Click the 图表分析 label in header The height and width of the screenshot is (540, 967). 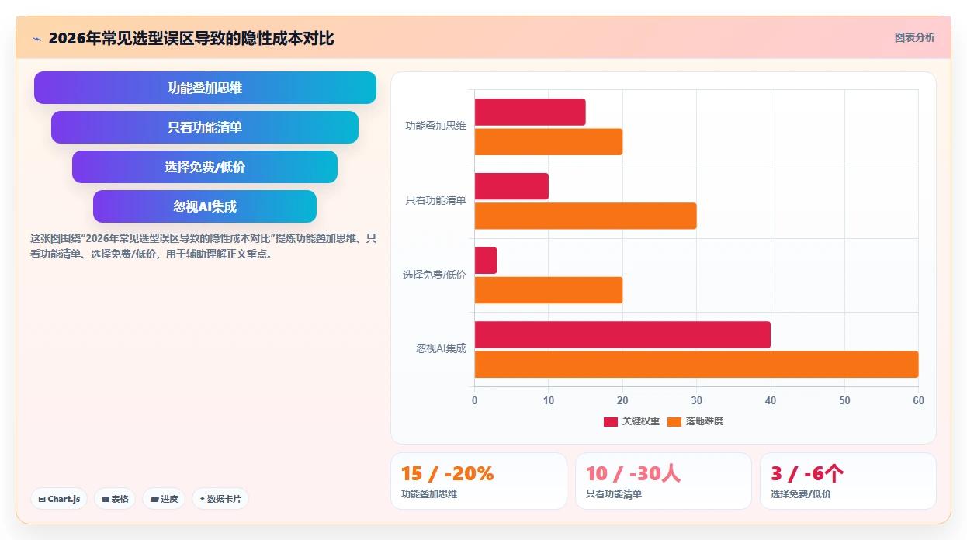coord(914,37)
